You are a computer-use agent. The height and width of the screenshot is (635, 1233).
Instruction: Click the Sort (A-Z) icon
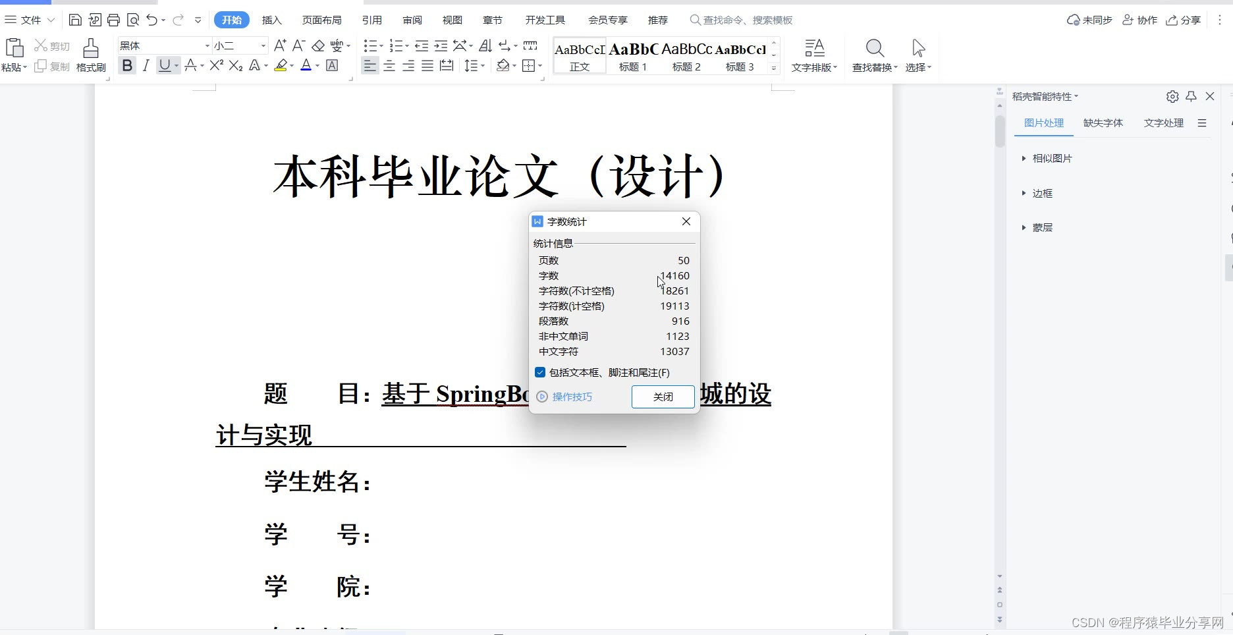485,45
